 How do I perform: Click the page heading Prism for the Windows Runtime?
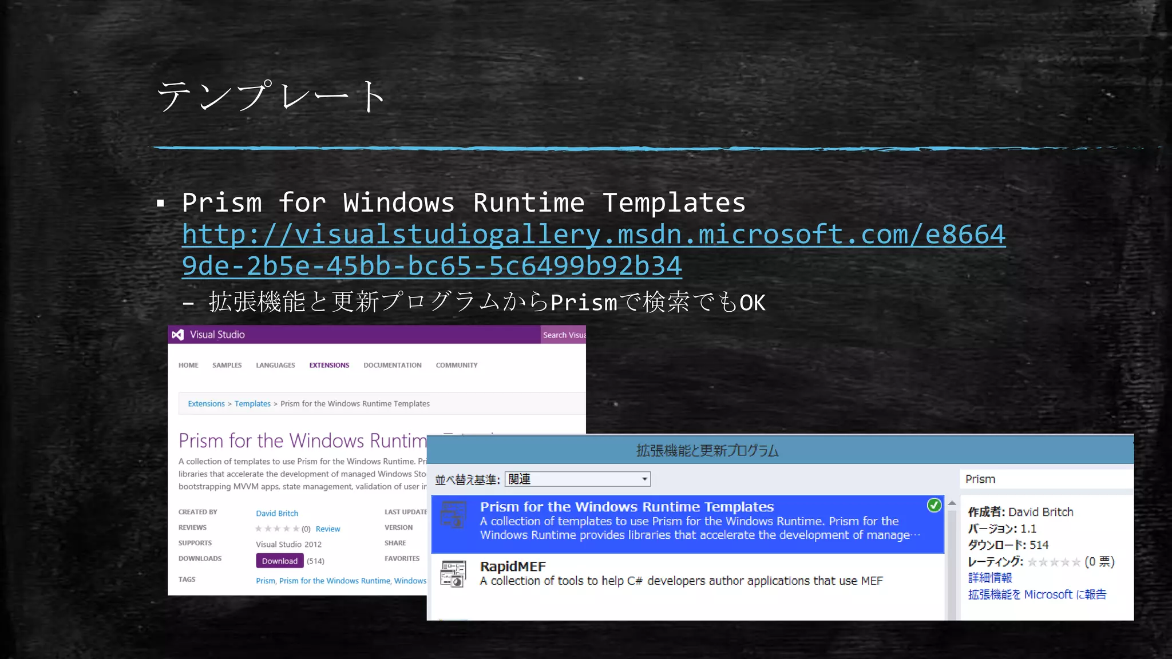[303, 440]
